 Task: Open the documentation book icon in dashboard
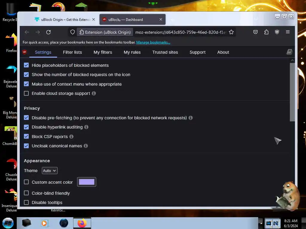click(289, 52)
